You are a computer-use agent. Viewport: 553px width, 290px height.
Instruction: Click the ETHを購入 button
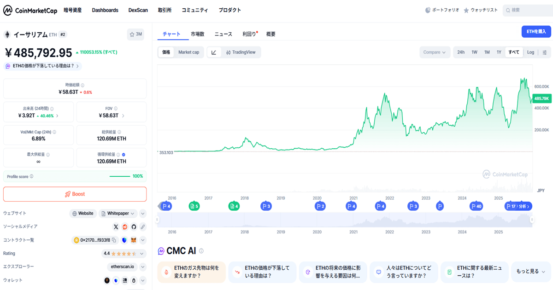pyautogui.click(x=536, y=31)
